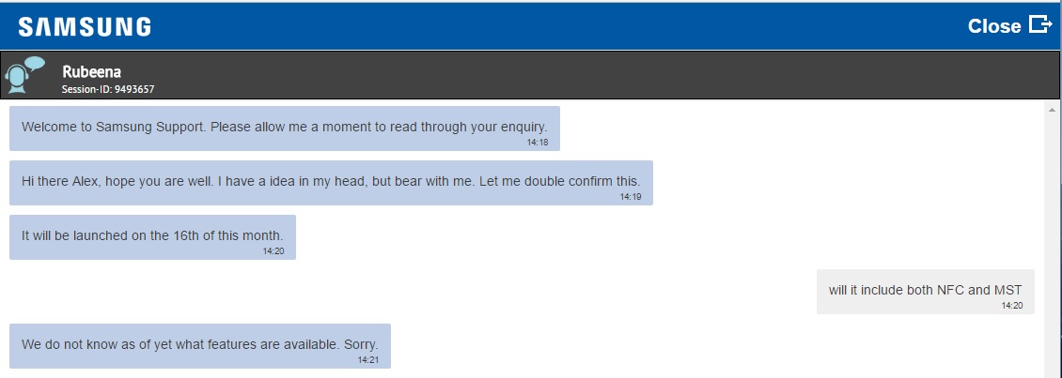Select the 'Hi there Alex' message bubble
This screenshot has width=1062, height=378.
[x=331, y=181]
